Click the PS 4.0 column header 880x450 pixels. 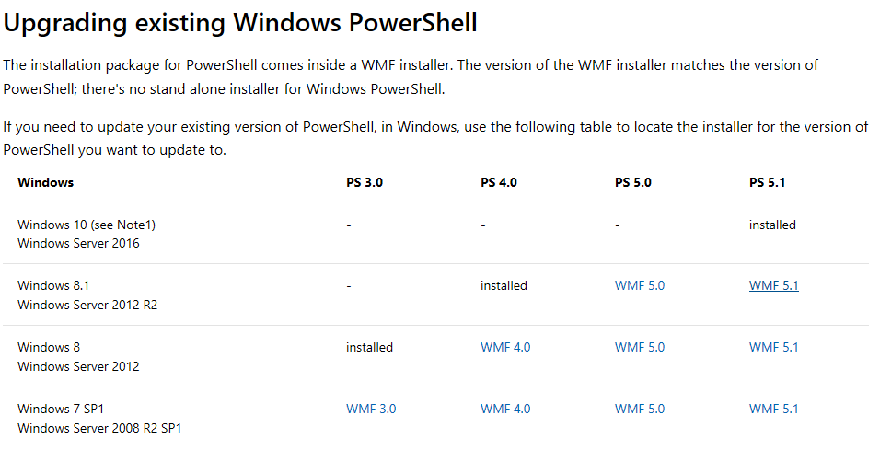click(x=498, y=182)
